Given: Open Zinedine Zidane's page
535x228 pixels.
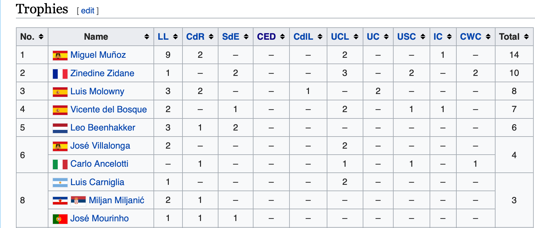Looking at the screenshot, I should pos(102,73).
